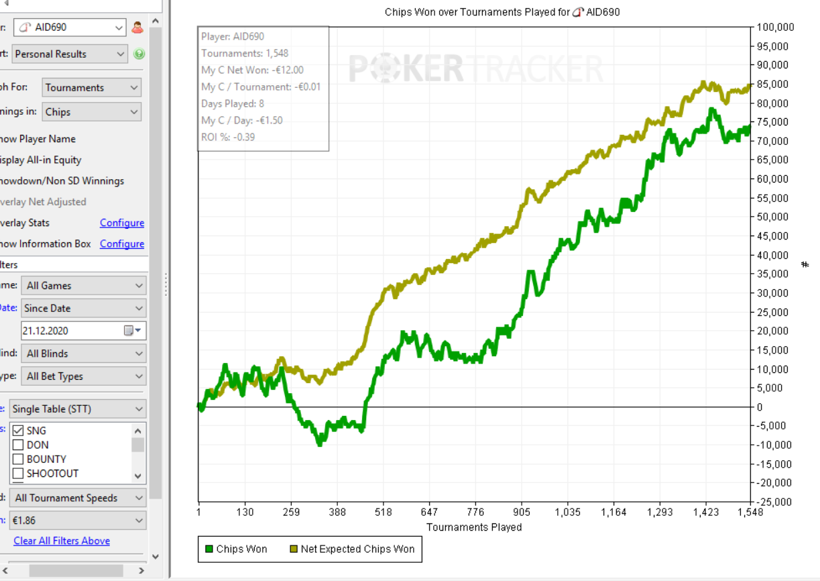The image size is (820, 581).
Task: Open the calendar picker in the date field
Action: (x=133, y=331)
